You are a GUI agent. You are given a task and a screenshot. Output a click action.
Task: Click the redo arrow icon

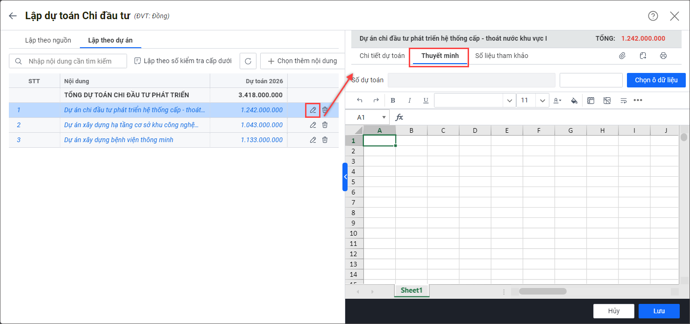tap(376, 101)
